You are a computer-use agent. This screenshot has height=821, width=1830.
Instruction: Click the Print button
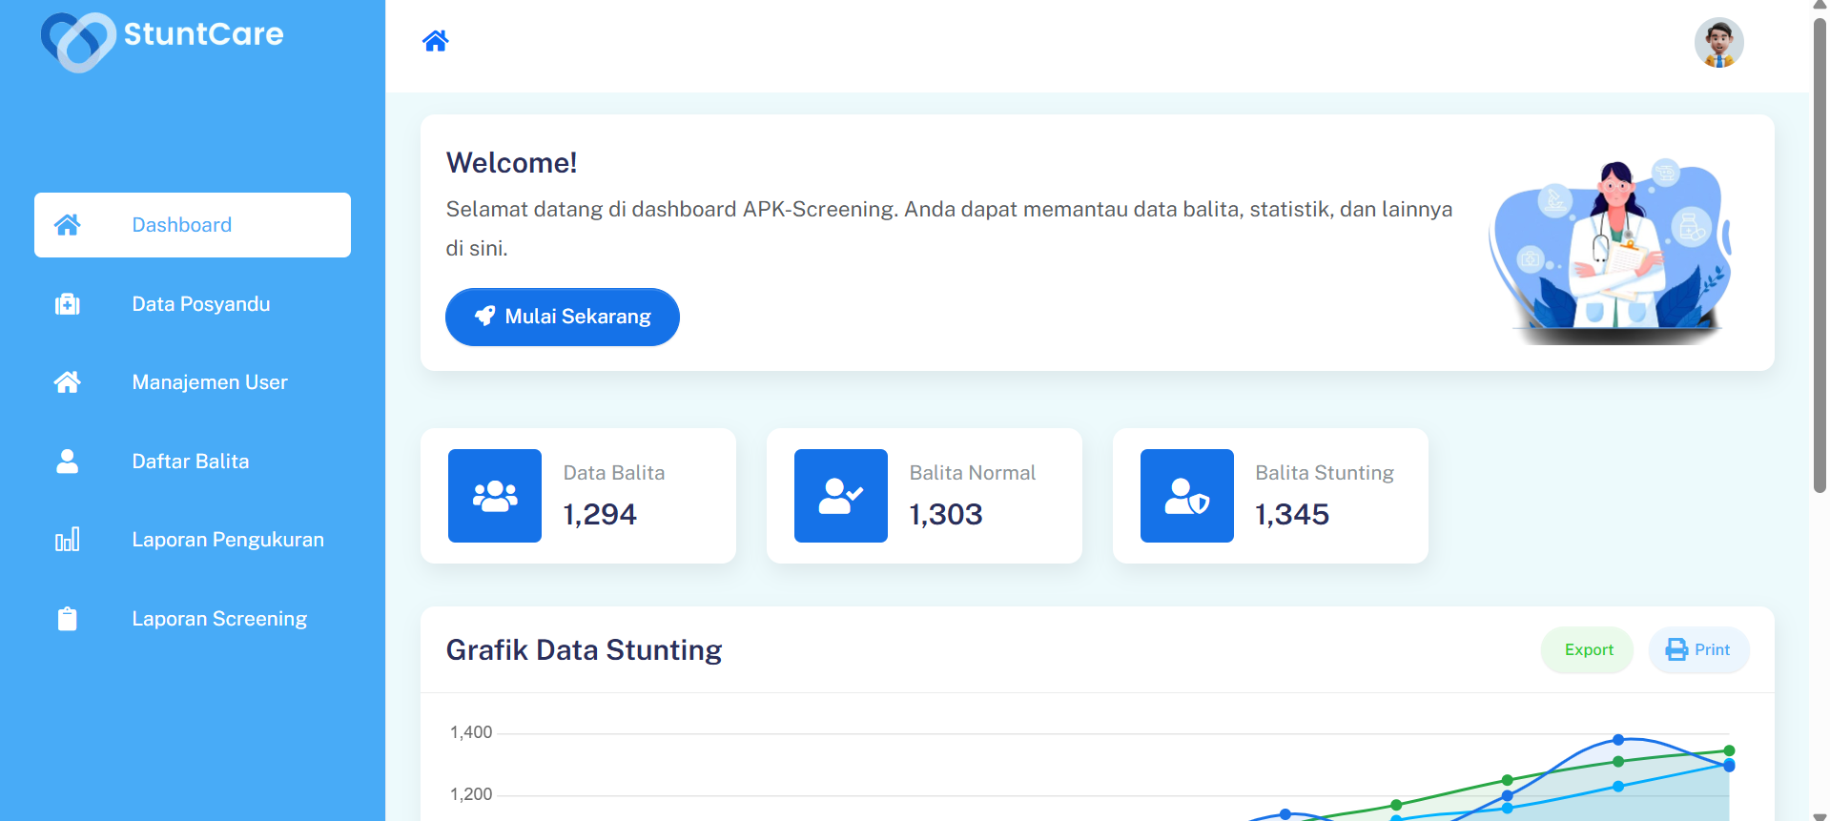(x=1697, y=650)
